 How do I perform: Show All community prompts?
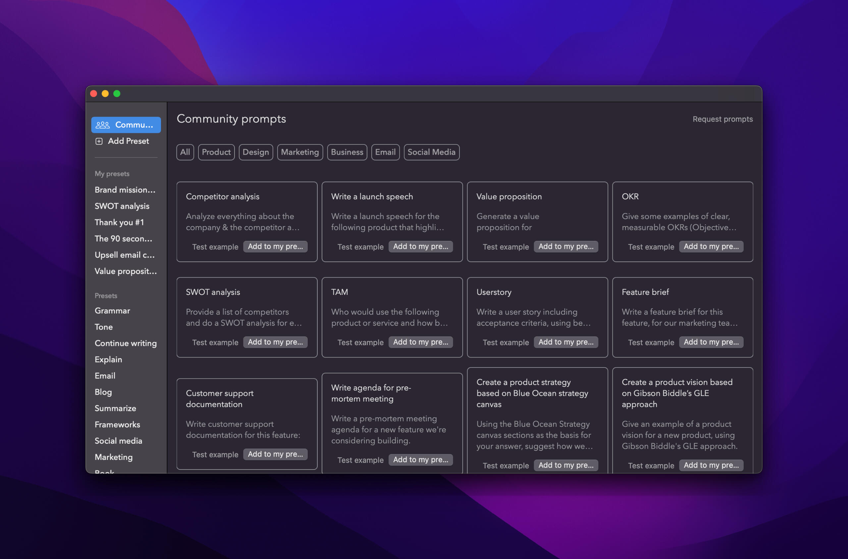185,152
